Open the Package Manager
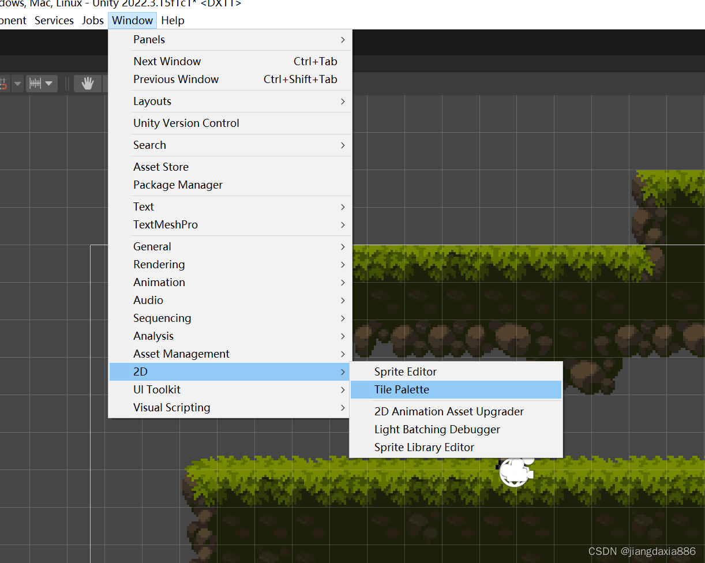The width and height of the screenshot is (705, 563). (x=230, y=185)
